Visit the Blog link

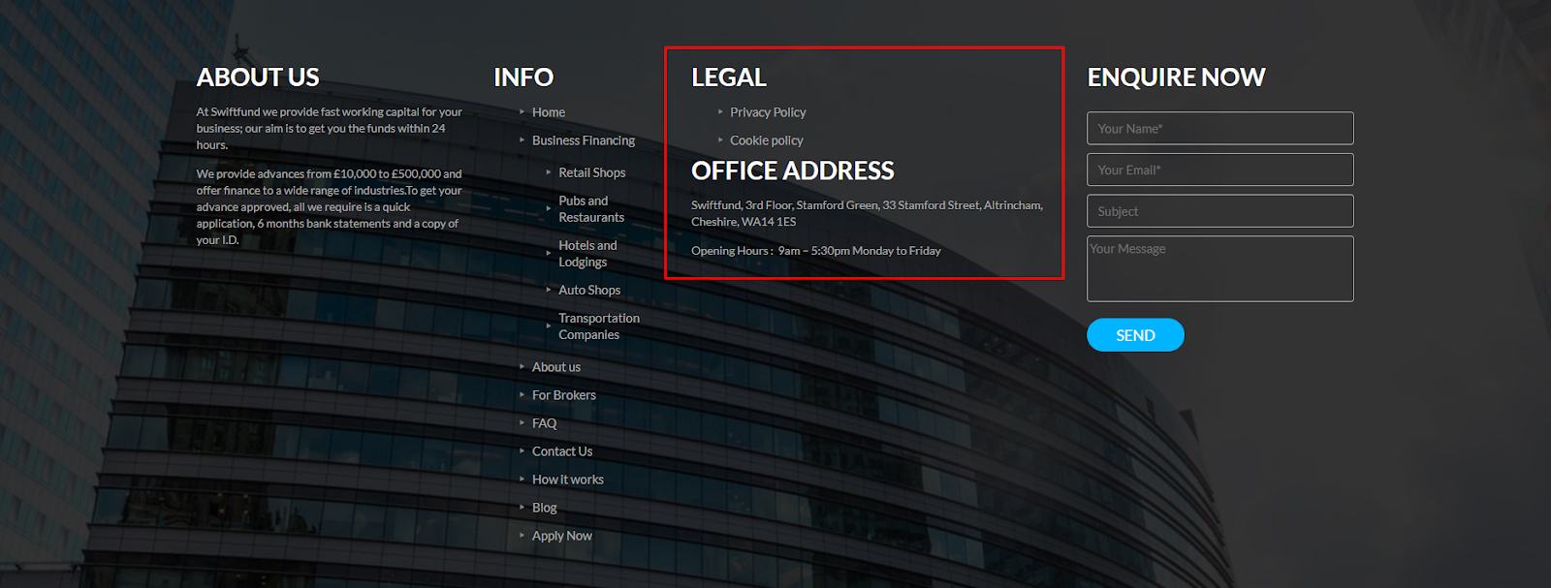tap(544, 508)
